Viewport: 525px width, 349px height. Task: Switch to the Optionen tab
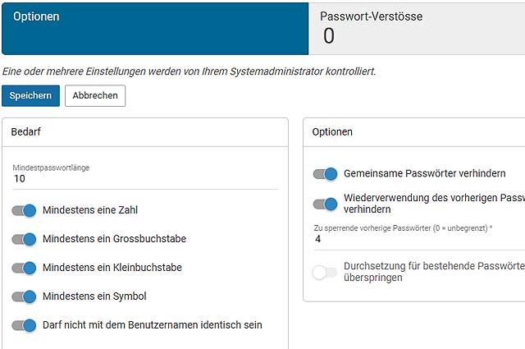point(155,29)
